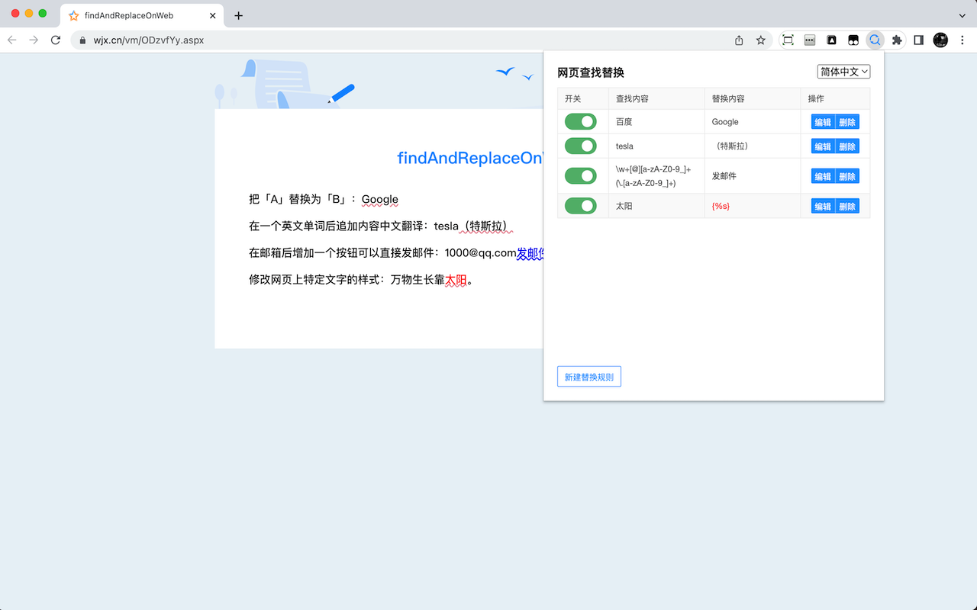Click the 新建替换规则 button
The image size is (977, 610).
click(x=588, y=376)
